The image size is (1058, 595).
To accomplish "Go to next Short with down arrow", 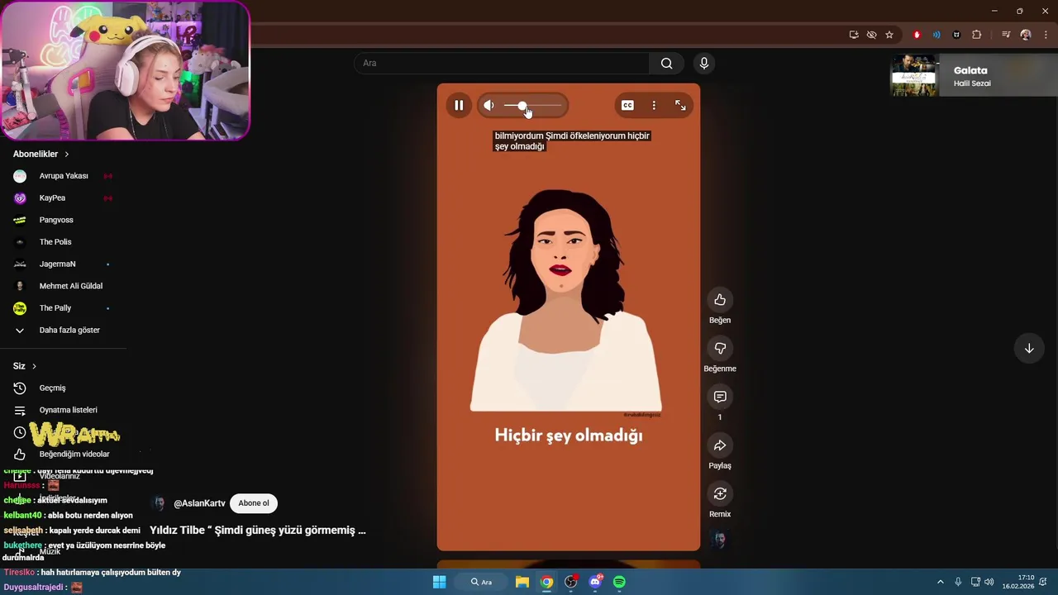I will point(1029,348).
